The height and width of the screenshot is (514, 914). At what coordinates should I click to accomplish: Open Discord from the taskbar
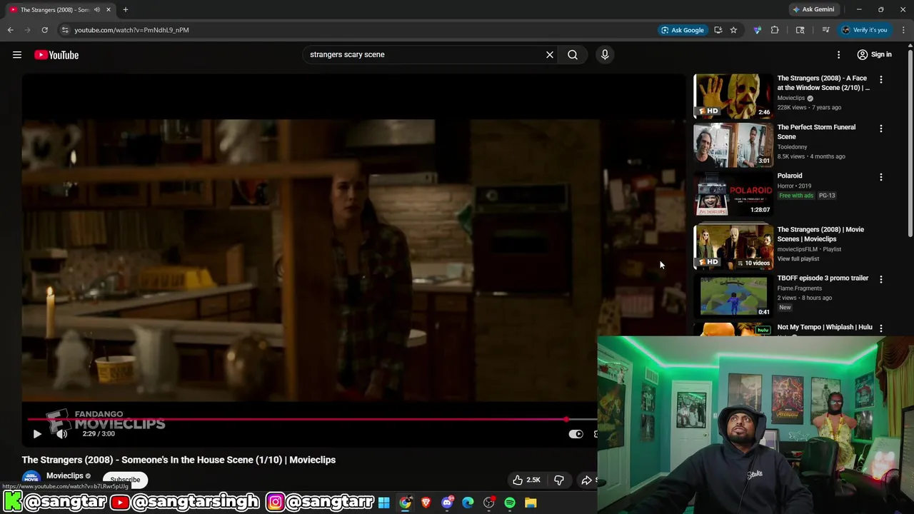(447, 503)
